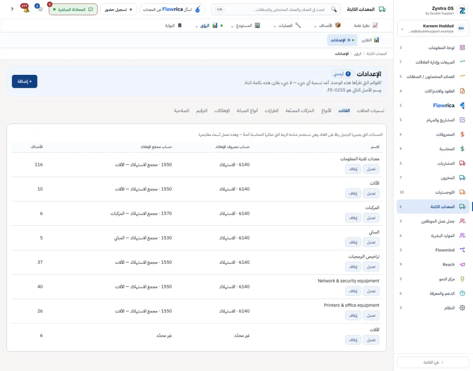Click the العقود والاشتراكات document icon

coord(462,91)
